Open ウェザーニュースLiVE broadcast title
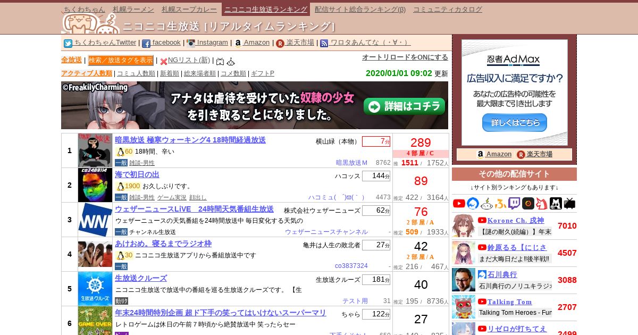This screenshot has width=638, height=335. [x=194, y=209]
